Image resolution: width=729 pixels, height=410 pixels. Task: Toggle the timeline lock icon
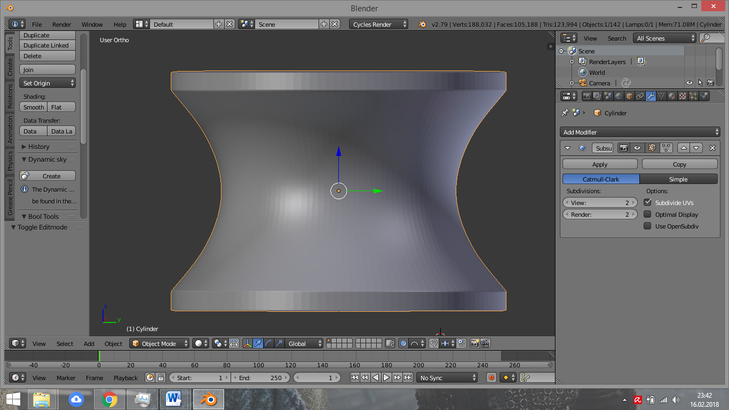(x=161, y=377)
